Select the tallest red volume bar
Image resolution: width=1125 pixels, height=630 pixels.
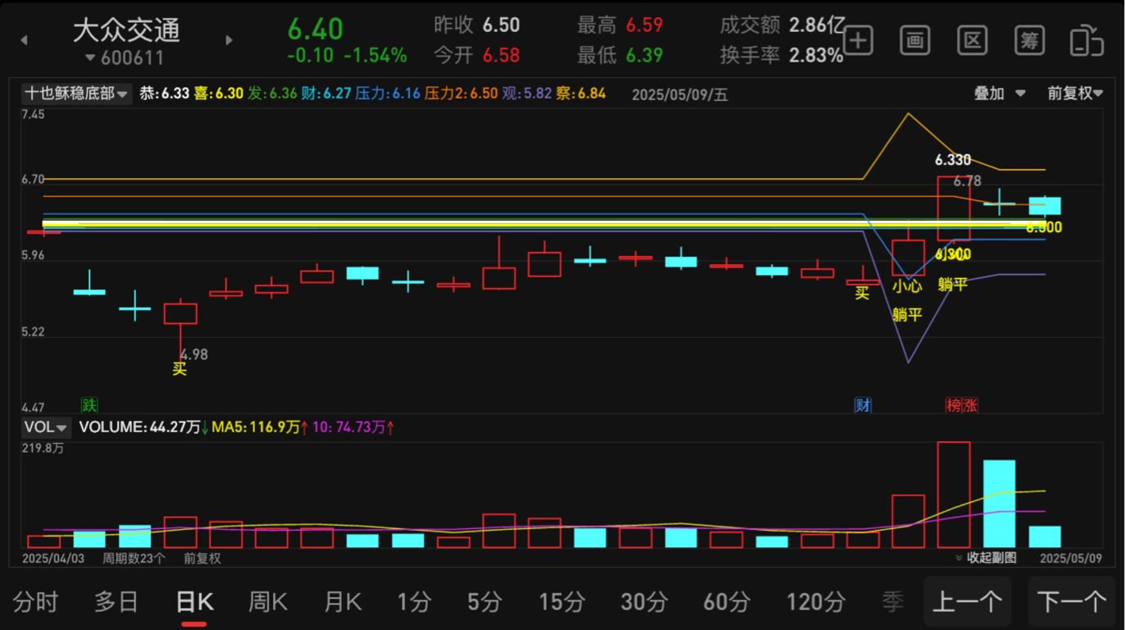[x=954, y=495]
